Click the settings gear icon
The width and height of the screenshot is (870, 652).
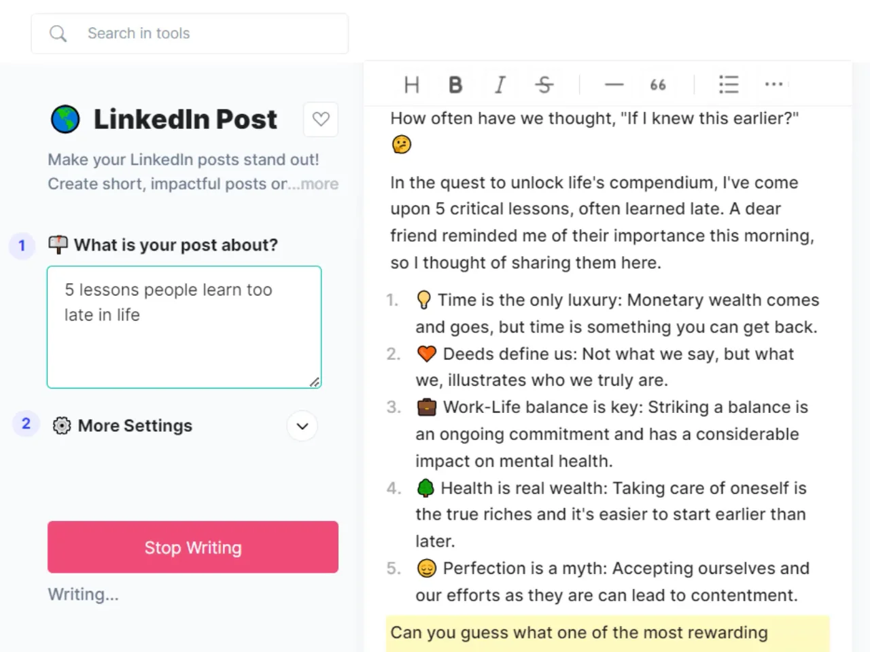pos(62,426)
